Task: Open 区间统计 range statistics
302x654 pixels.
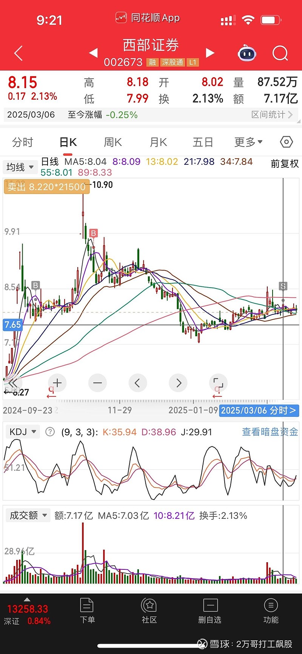Action: [272, 114]
